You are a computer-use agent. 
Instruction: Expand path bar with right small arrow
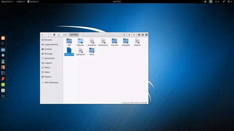[81, 35]
